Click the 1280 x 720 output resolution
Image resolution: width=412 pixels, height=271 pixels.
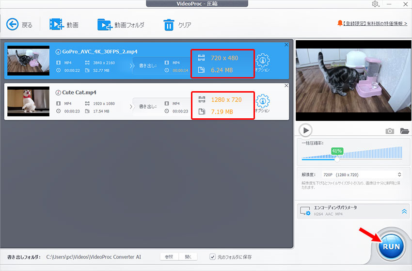click(226, 99)
